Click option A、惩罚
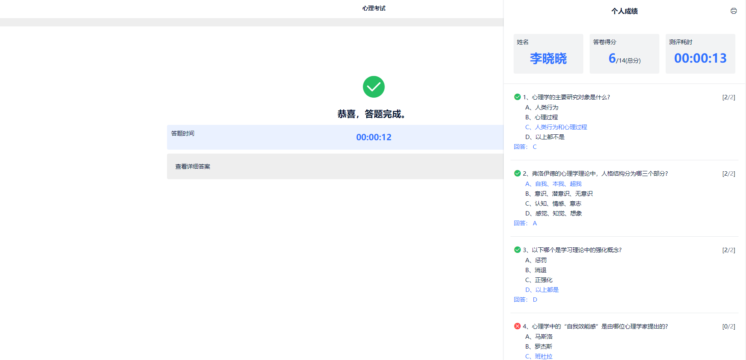Image resolution: width=746 pixels, height=360 pixels. [x=536, y=260]
